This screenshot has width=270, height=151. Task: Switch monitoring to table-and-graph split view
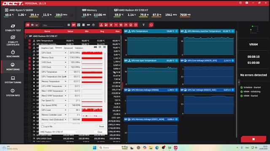28,25
